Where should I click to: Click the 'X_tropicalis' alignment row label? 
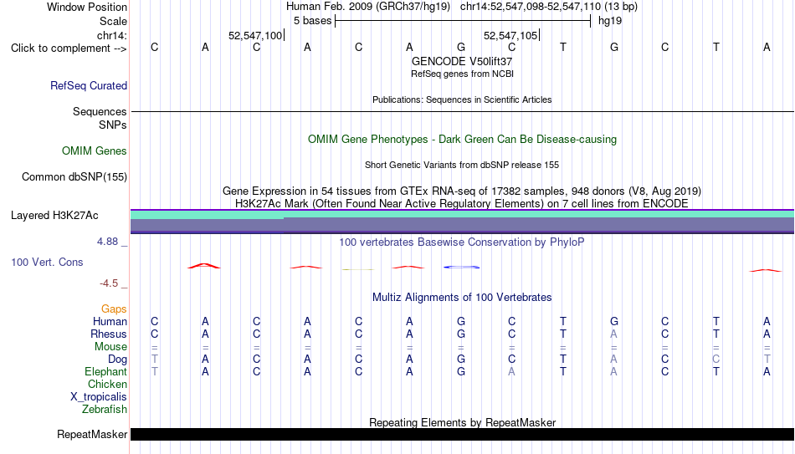click(x=99, y=397)
